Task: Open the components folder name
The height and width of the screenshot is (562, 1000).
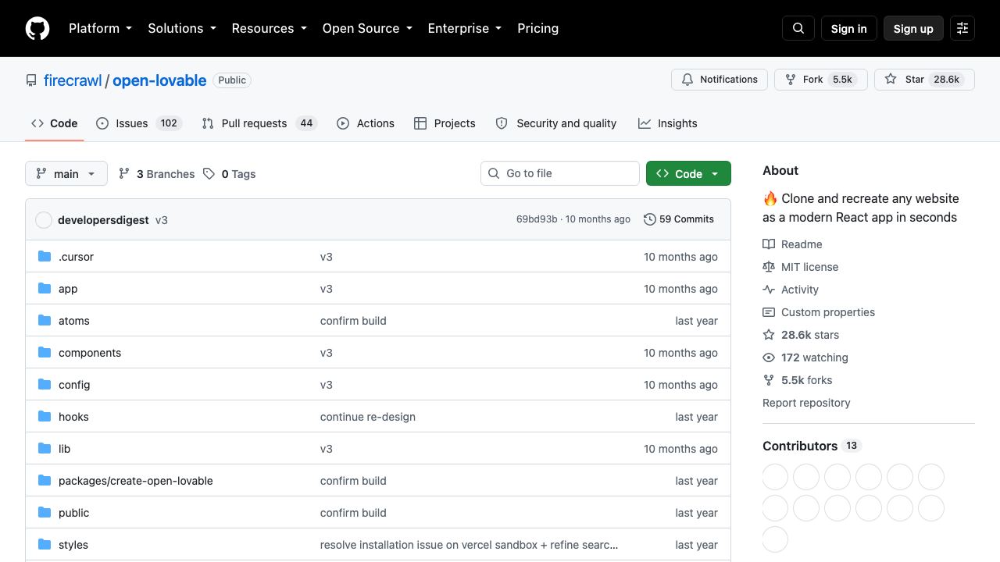Action: pyautogui.click(x=90, y=353)
